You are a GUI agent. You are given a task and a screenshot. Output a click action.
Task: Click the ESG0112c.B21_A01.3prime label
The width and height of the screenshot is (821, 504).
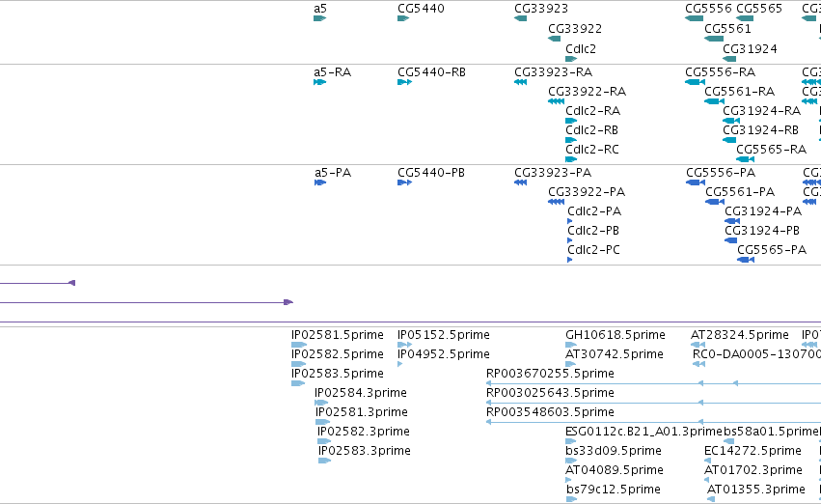[644, 433]
